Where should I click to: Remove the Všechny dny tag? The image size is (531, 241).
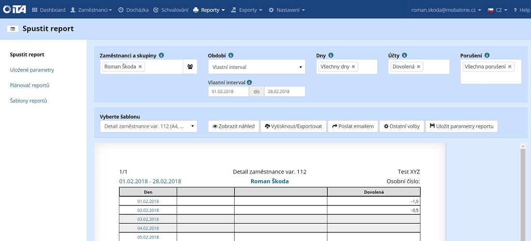pyautogui.click(x=353, y=67)
